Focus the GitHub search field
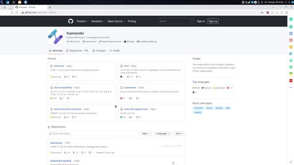The image size is (294, 165). coord(175,21)
